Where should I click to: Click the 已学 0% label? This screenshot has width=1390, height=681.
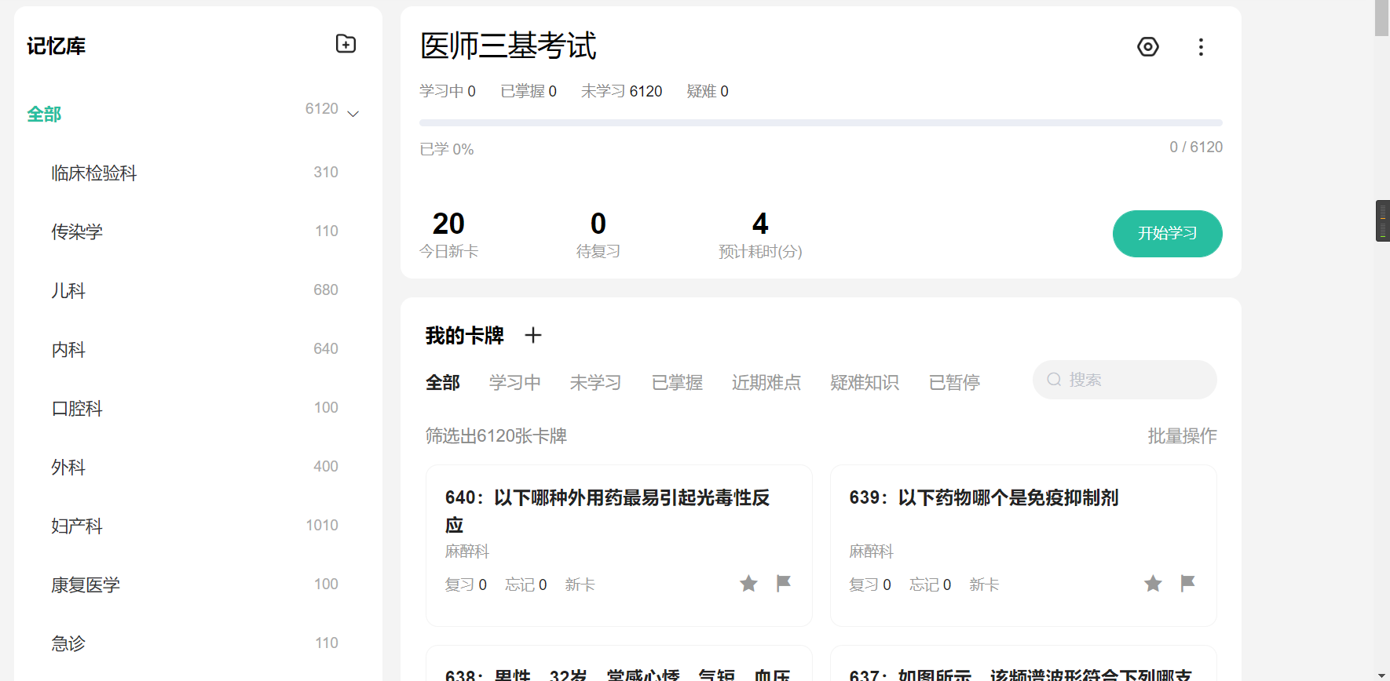tap(447, 149)
